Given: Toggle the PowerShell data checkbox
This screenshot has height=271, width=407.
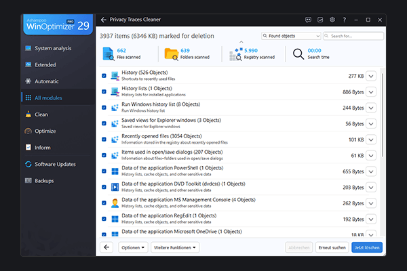Looking at the screenshot, I should click(104, 171).
